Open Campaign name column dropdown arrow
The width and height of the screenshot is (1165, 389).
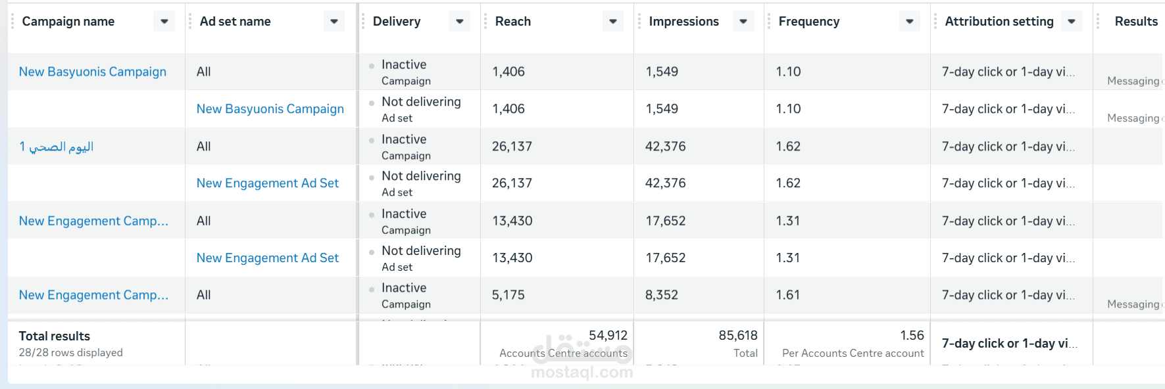(164, 22)
